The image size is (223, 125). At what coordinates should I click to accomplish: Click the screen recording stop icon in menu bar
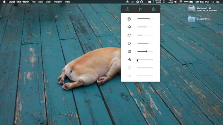tap(127, 2)
